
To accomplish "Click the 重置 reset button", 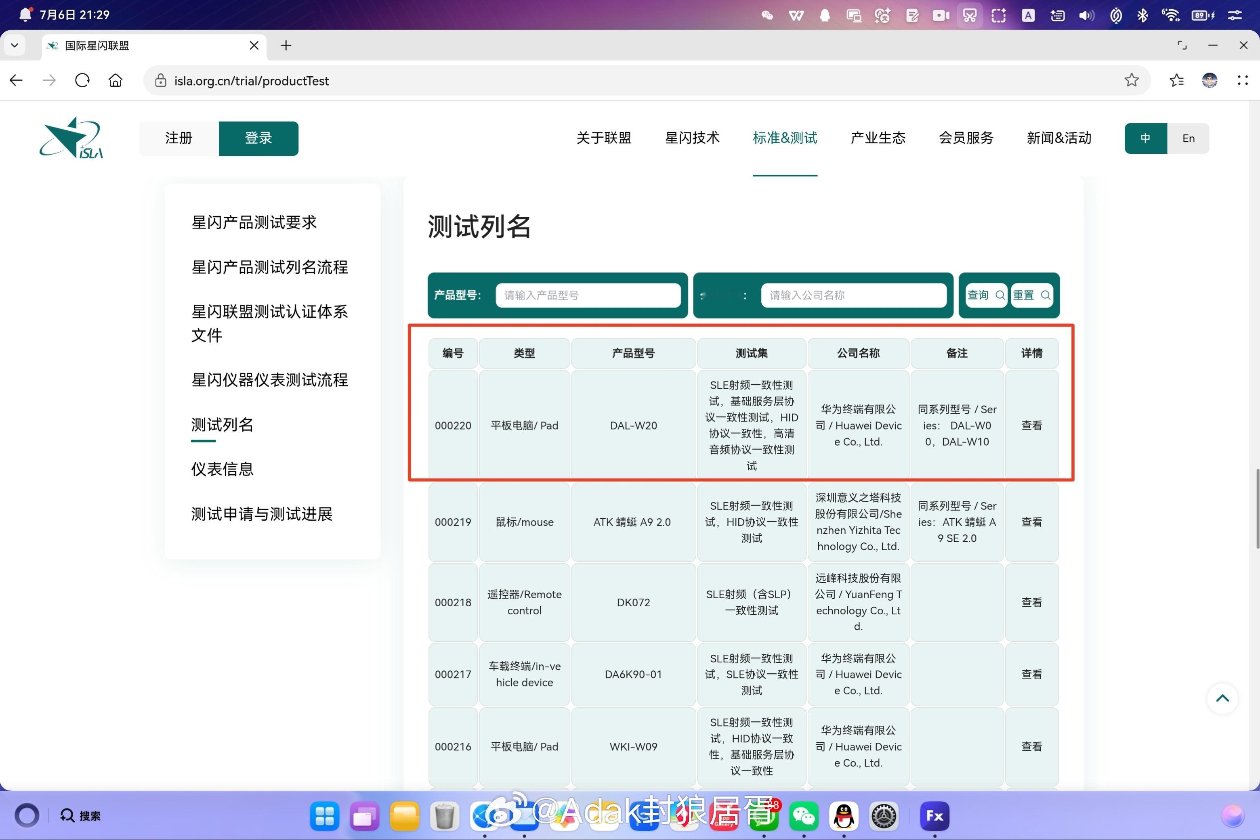I will [x=1032, y=295].
